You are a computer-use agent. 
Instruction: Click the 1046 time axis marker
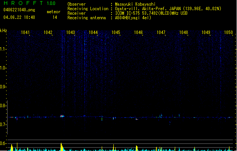138,32
